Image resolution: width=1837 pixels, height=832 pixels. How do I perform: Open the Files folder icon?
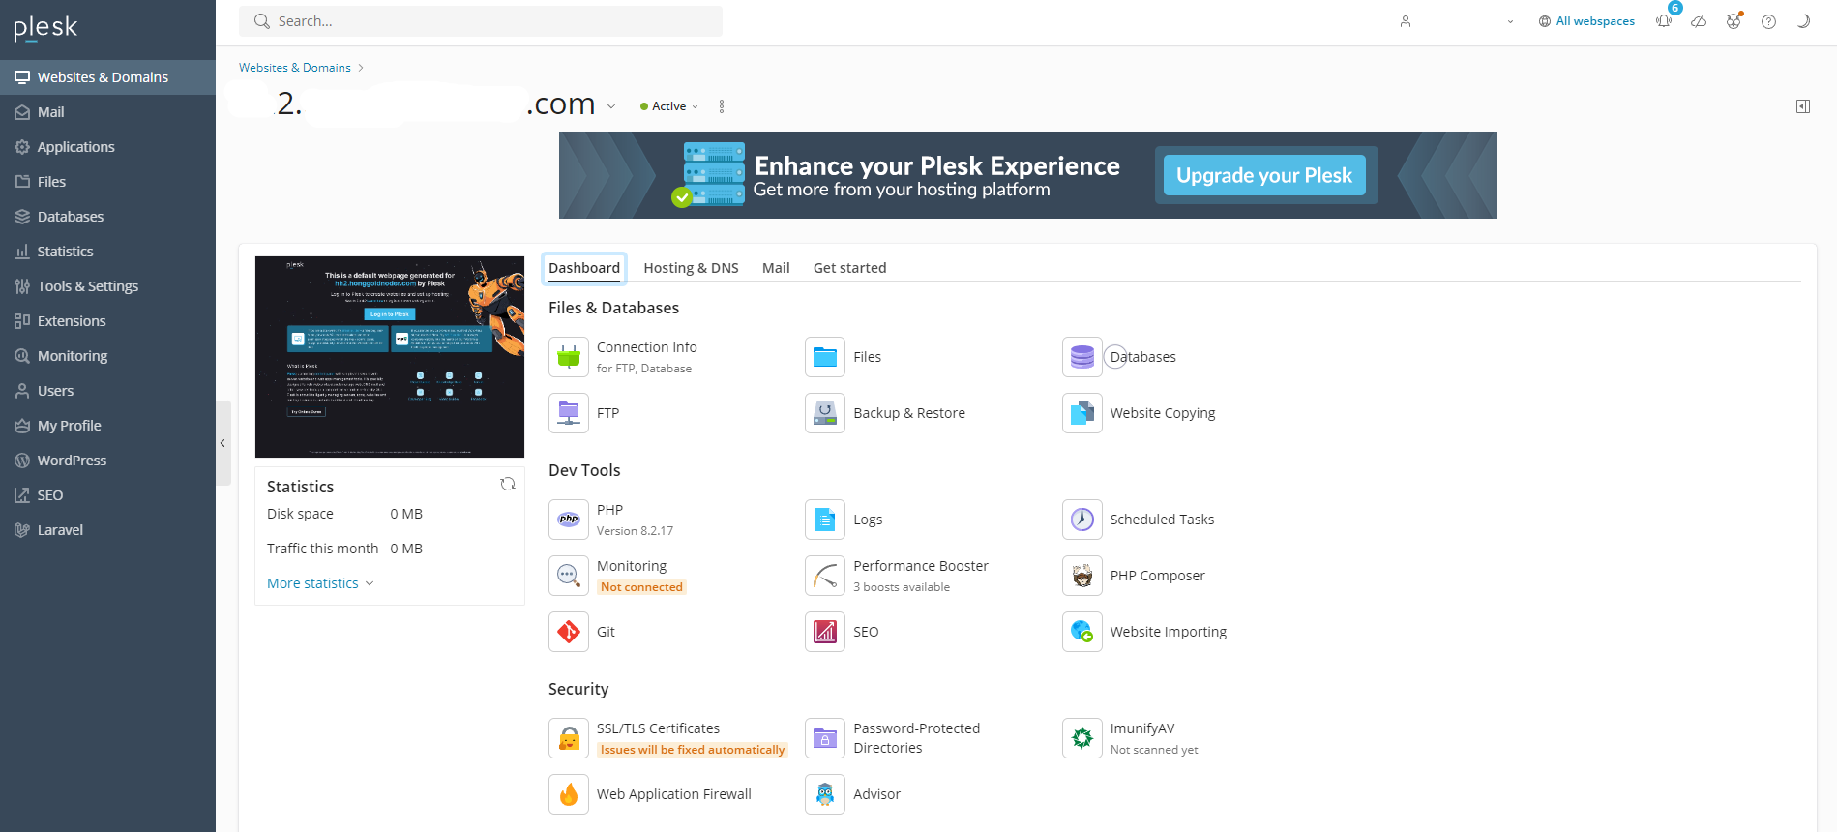click(825, 357)
